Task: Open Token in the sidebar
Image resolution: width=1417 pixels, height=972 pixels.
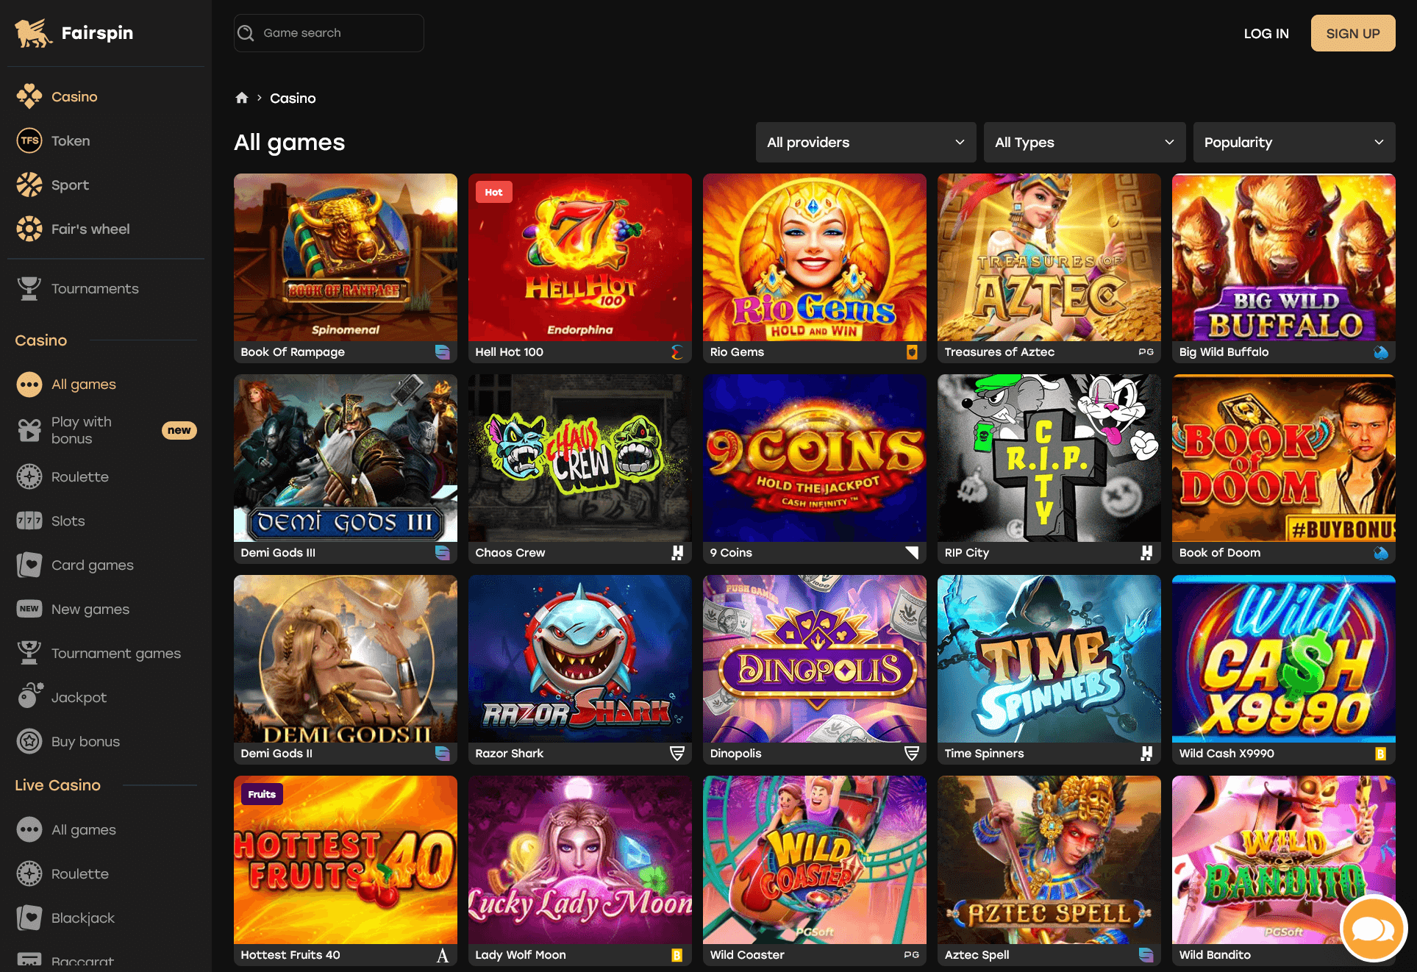Action: tap(71, 140)
